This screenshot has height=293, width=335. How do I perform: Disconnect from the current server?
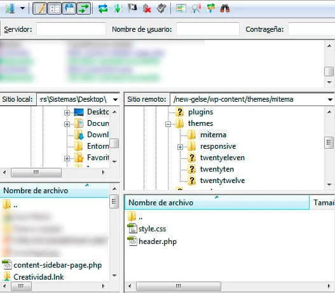(147, 9)
